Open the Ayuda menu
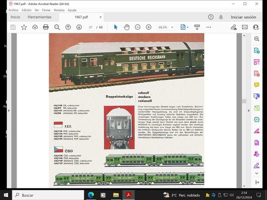 tap(72, 10)
